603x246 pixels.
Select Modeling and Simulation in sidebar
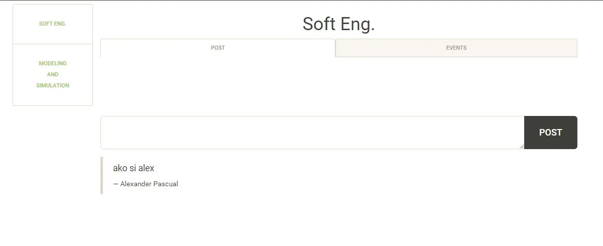[53, 74]
